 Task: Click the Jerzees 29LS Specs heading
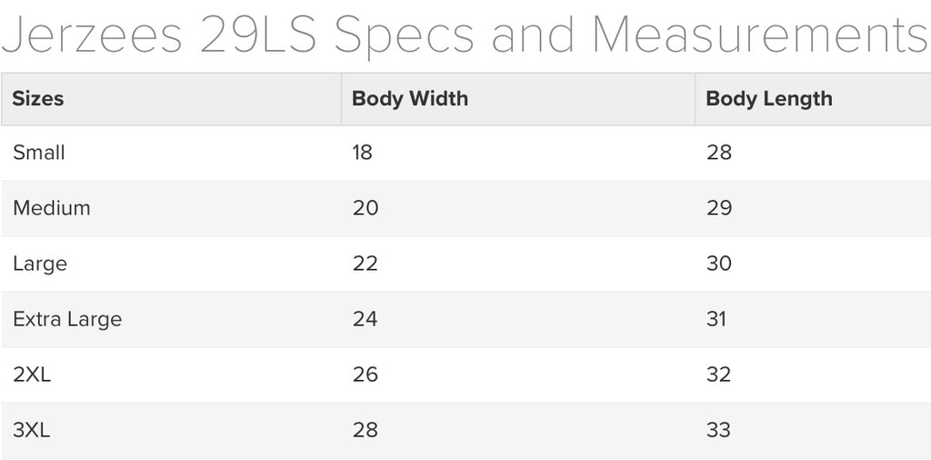point(464,35)
